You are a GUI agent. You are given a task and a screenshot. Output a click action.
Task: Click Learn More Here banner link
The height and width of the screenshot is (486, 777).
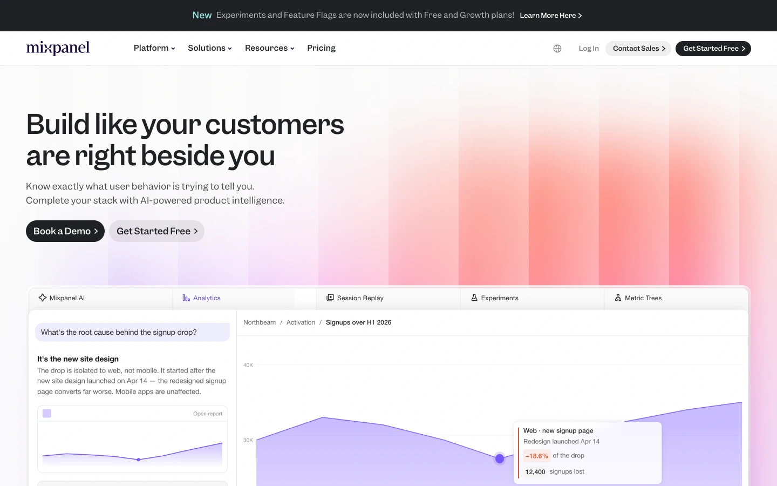coord(551,16)
